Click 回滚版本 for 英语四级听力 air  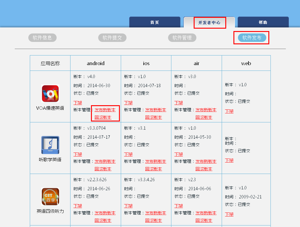[x=204, y=220]
